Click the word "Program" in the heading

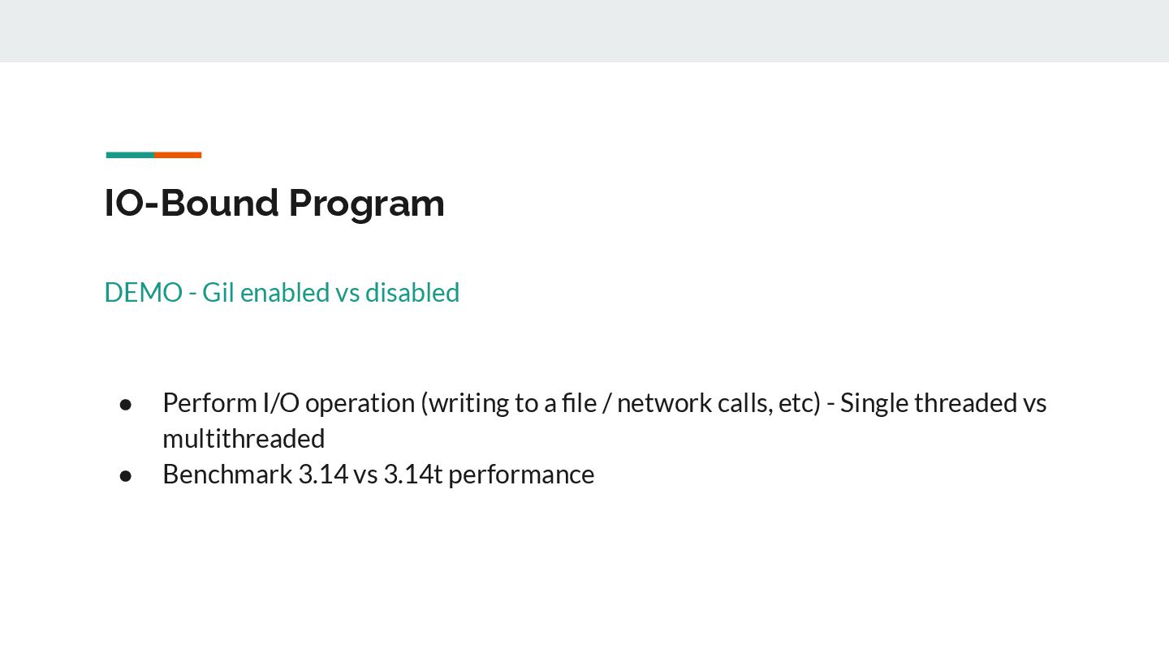click(366, 203)
